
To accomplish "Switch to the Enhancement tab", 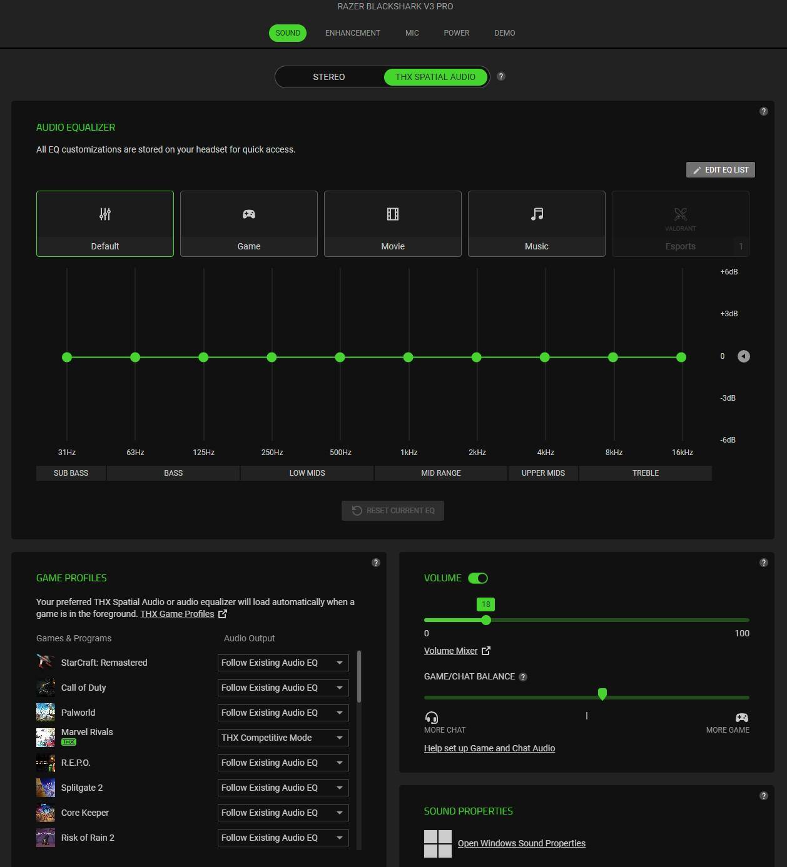I will [x=352, y=33].
